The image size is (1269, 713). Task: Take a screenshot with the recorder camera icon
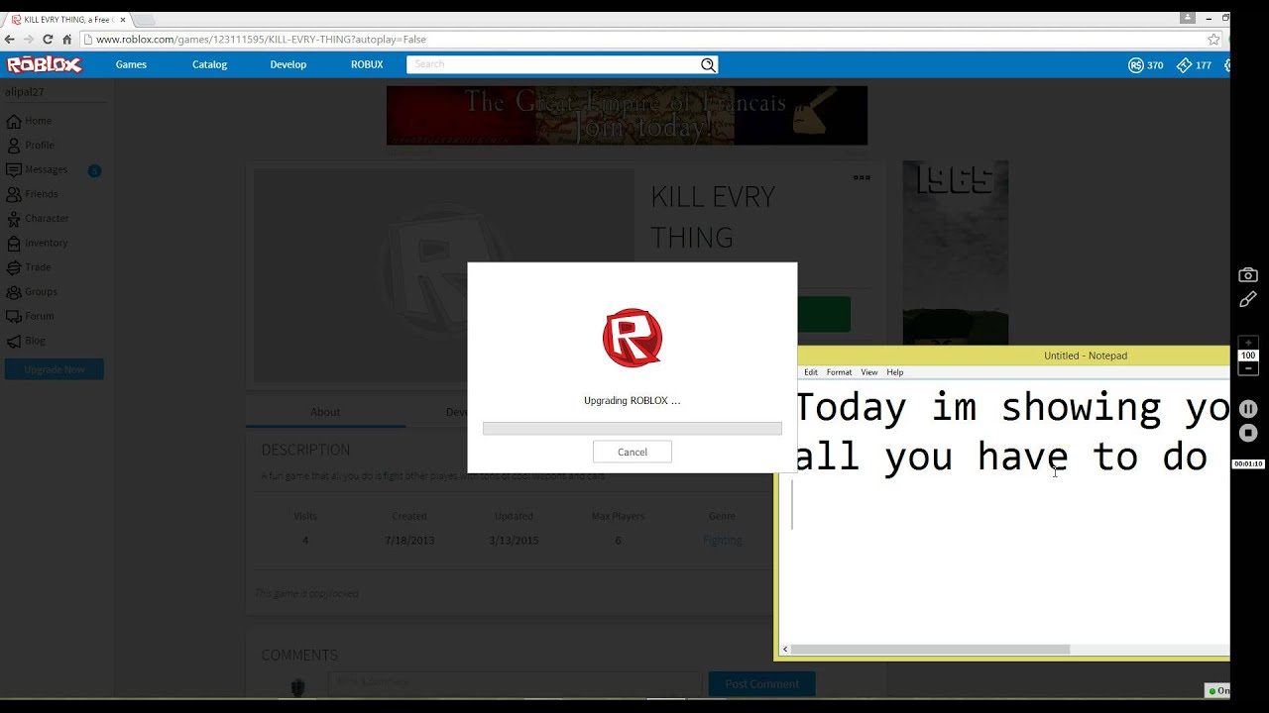(x=1248, y=275)
